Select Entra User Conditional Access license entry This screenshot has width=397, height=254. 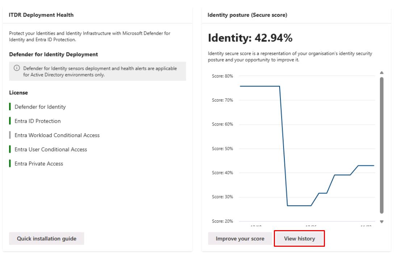51,149
